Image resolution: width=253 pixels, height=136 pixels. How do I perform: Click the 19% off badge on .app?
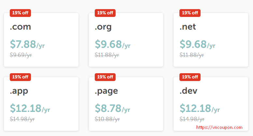[x=20, y=77]
